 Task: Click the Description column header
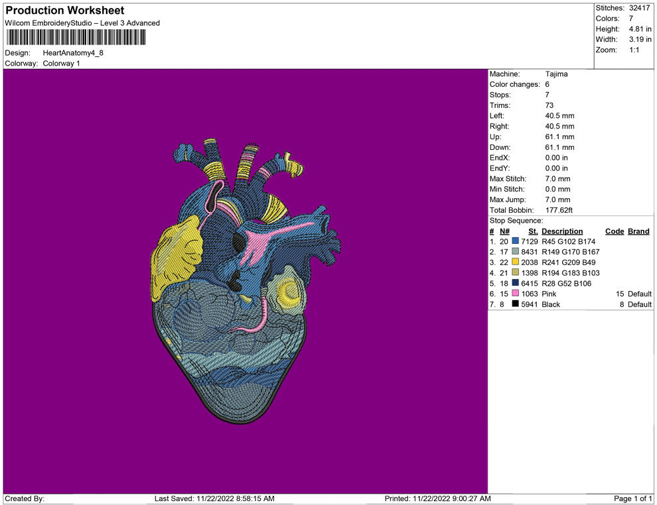click(562, 231)
